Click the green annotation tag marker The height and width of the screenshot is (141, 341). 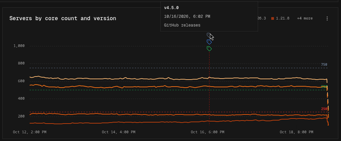pos(209,49)
